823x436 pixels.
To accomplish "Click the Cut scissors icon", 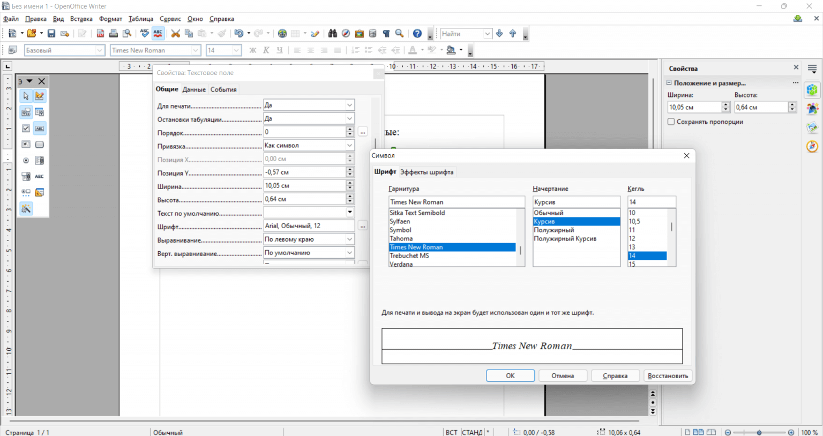I will tap(175, 34).
